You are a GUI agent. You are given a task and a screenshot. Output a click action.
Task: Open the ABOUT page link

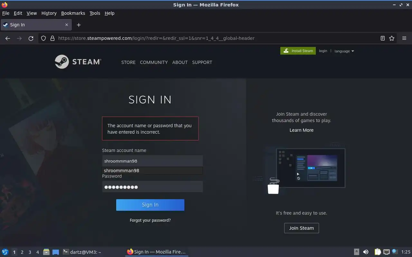click(x=180, y=62)
